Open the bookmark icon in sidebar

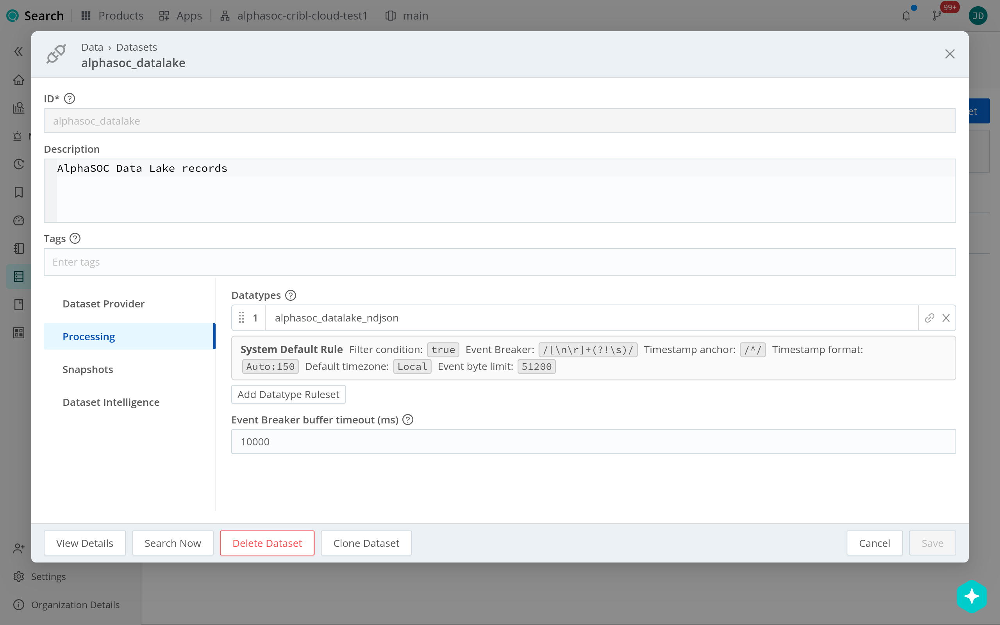[x=19, y=192]
